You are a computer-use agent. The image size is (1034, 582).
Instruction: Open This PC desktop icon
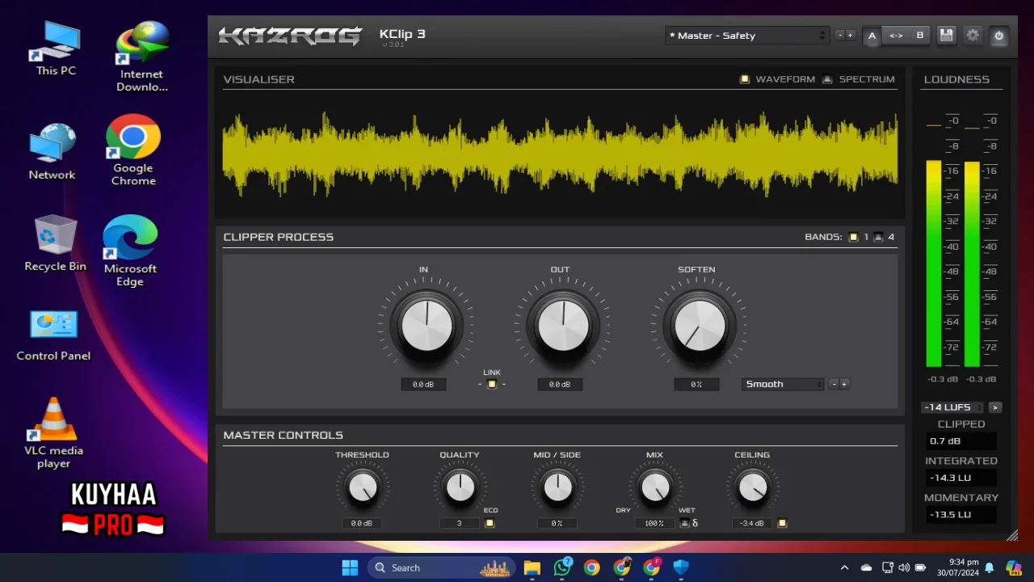[x=56, y=48]
